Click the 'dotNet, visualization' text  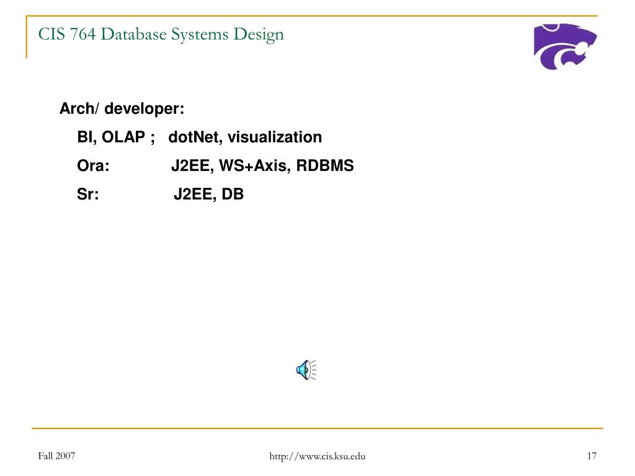tap(245, 137)
